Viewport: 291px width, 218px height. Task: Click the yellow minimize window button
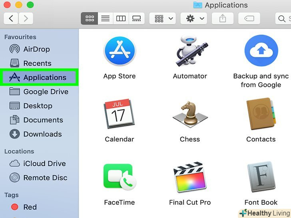[18, 5]
